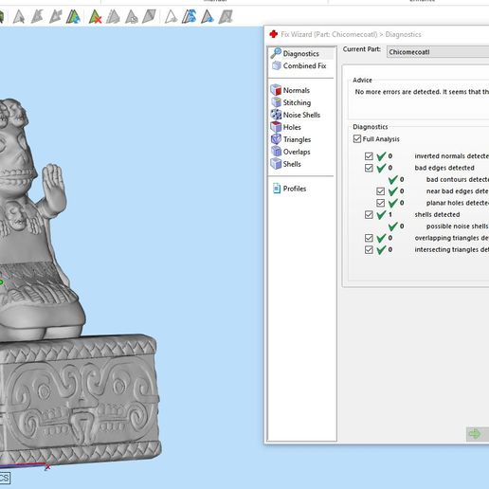Click the red cross Fix Wizard title icon
The width and height of the screenshot is (489, 489).
click(274, 34)
